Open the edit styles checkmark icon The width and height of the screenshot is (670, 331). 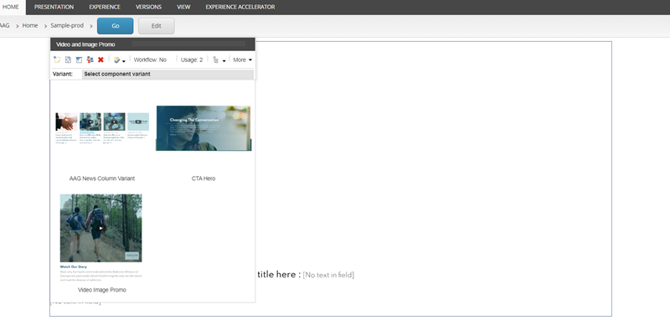(117, 60)
